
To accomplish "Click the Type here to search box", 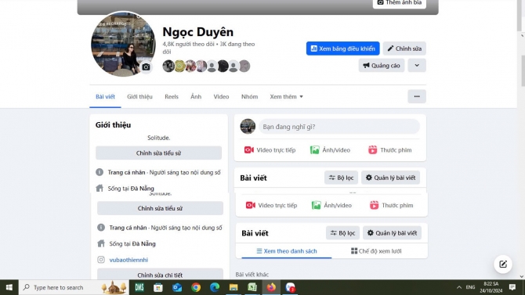I will point(74,287).
